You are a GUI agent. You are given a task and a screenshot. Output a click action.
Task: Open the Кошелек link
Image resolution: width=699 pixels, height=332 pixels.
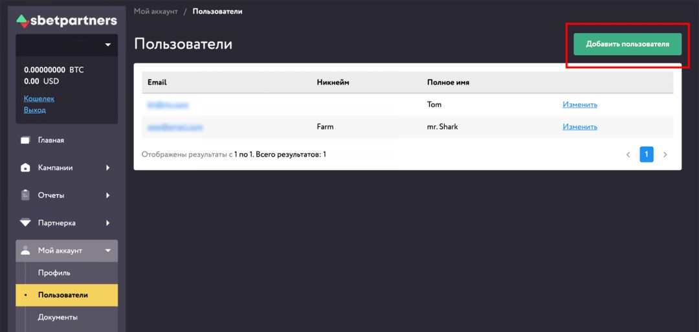[x=39, y=98]
